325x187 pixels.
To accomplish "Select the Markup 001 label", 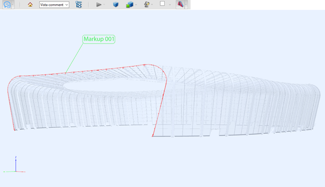I will 99,39.
